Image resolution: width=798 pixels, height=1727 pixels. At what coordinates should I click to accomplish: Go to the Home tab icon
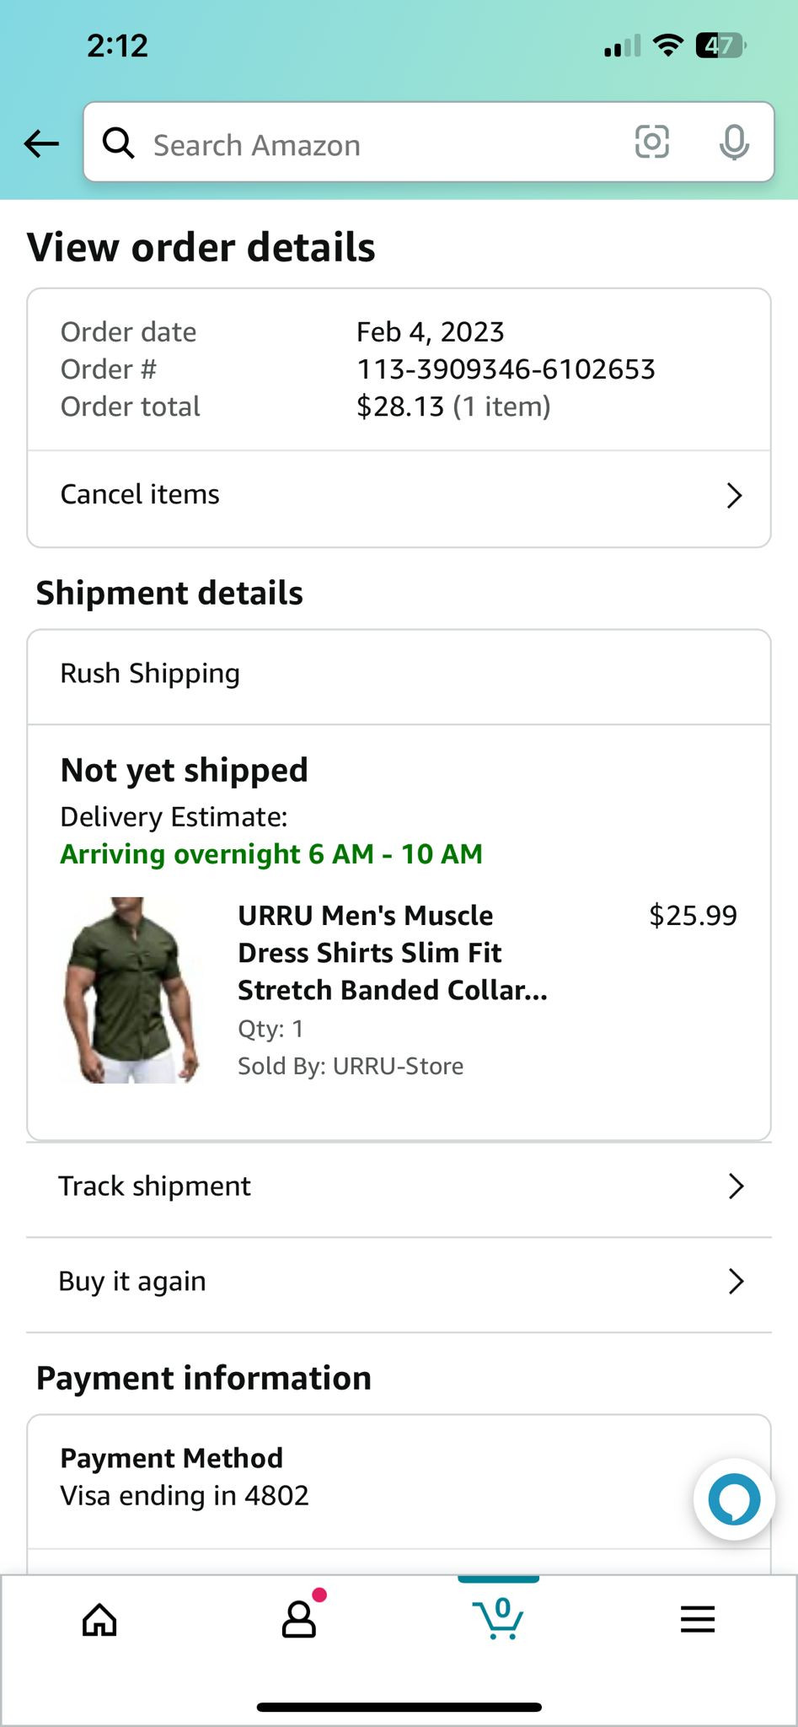pos(99,1619)
